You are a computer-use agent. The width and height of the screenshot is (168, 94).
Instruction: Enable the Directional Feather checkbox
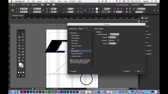(x=70, y=54)
